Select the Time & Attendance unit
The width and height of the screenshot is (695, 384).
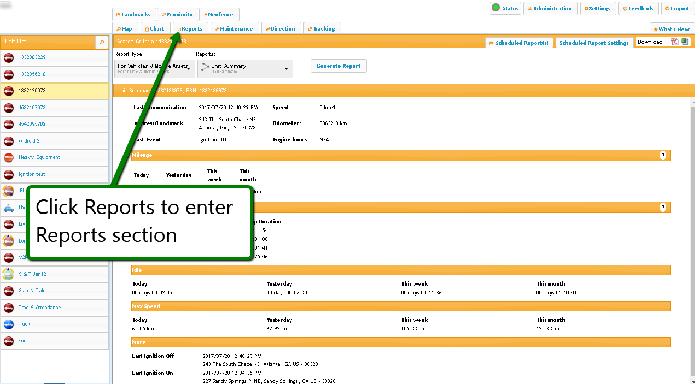(40, 308)
